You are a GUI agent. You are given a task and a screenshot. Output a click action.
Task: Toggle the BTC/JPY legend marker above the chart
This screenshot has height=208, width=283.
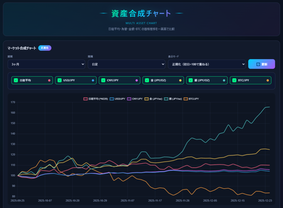(186, 99)
